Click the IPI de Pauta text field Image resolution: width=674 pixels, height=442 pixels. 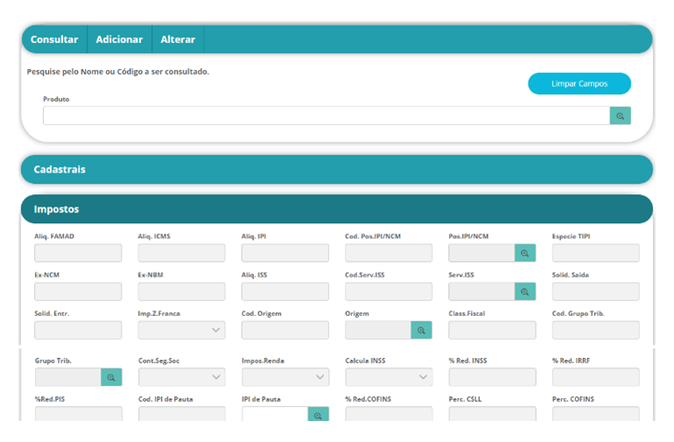[275, 414]
